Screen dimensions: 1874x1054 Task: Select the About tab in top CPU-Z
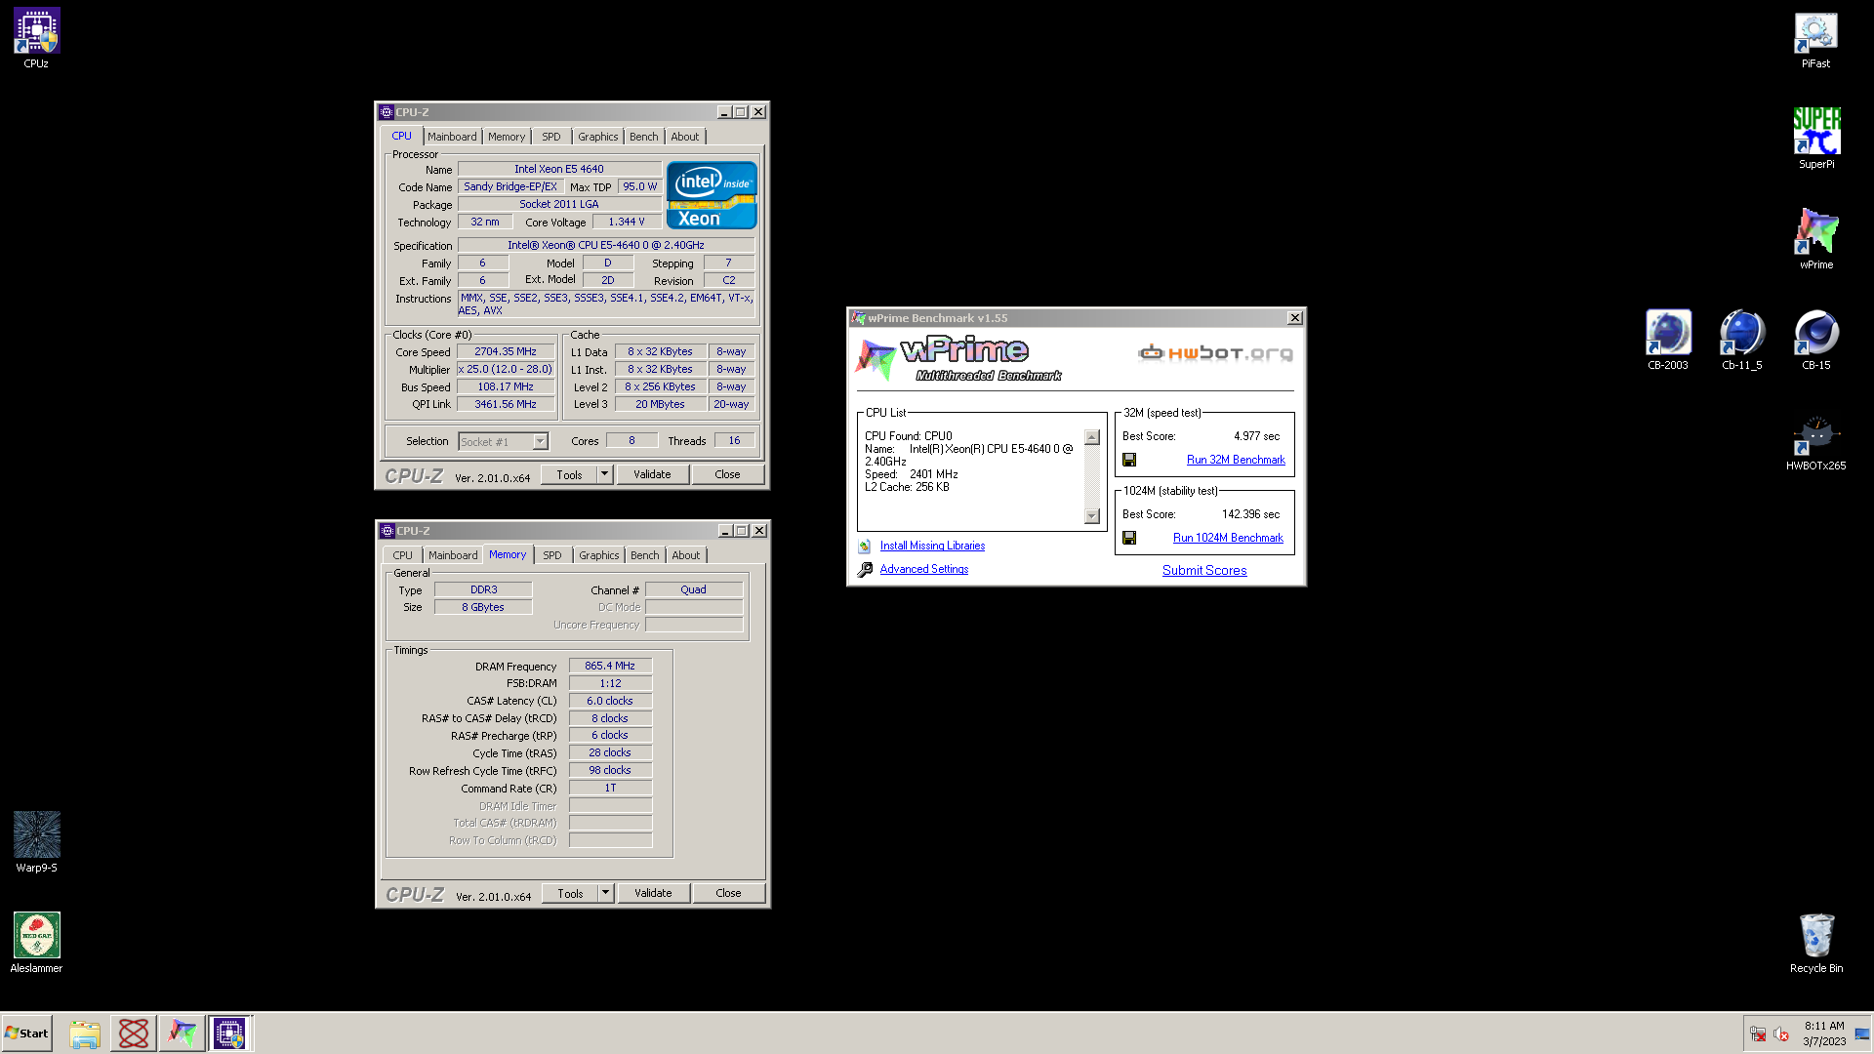pos(685,137)
